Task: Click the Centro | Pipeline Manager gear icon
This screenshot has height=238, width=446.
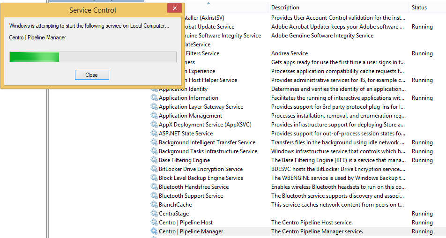Action: pyautogui.click(x=154, y=231)
